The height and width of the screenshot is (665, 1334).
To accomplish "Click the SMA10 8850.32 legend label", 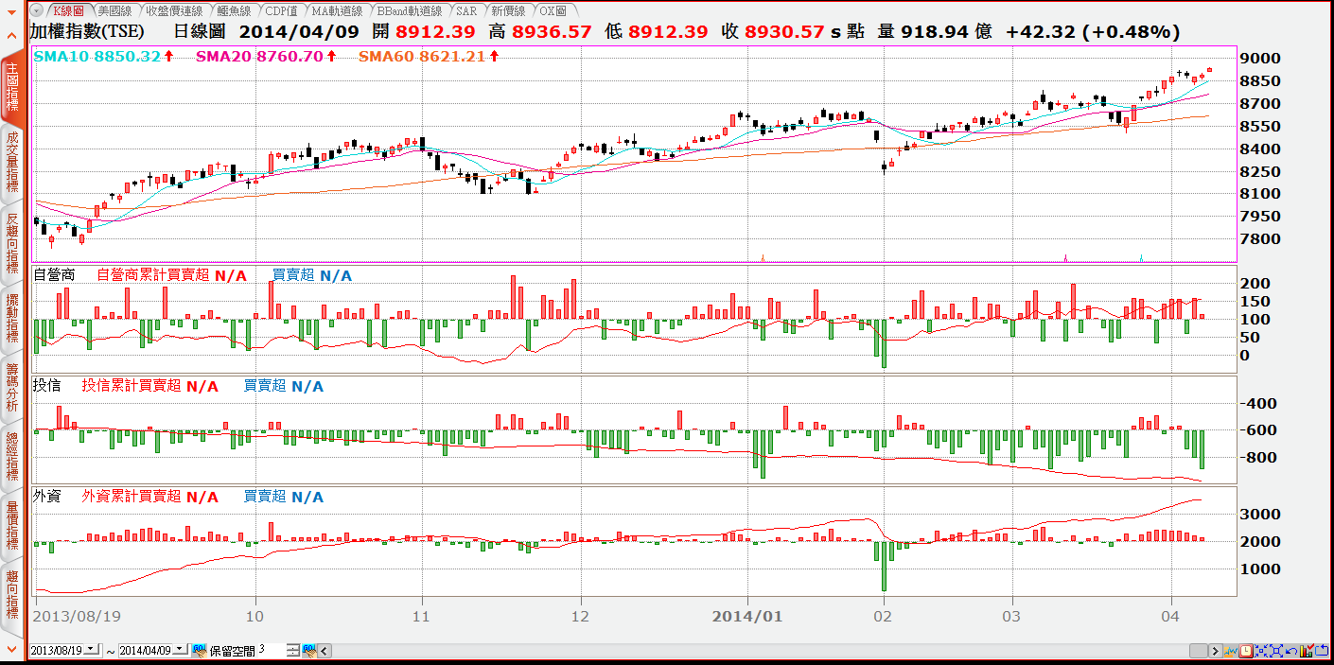I will (98, 57).
